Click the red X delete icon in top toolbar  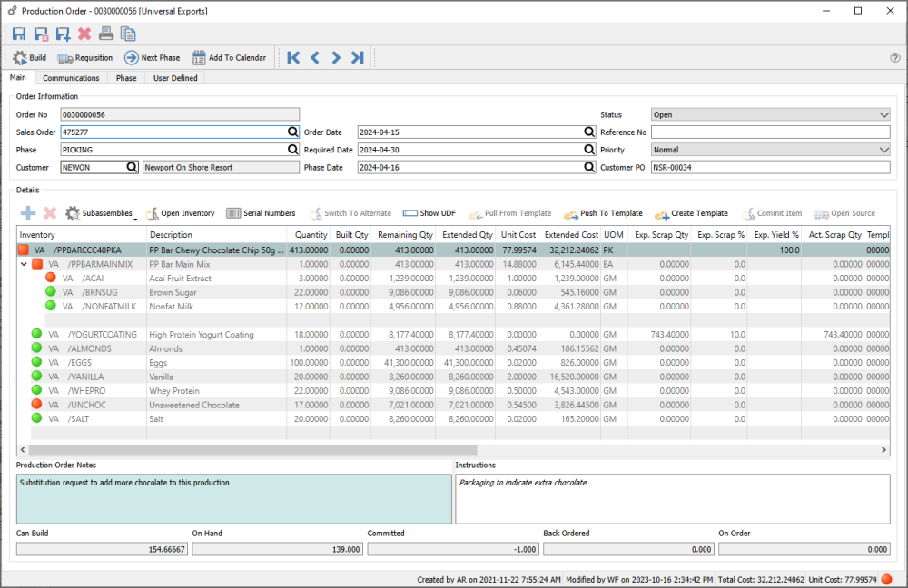[84, 34]
